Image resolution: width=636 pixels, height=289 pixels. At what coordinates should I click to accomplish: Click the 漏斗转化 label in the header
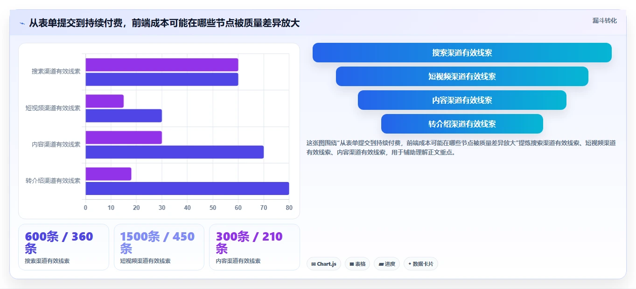tap(605, 20)
